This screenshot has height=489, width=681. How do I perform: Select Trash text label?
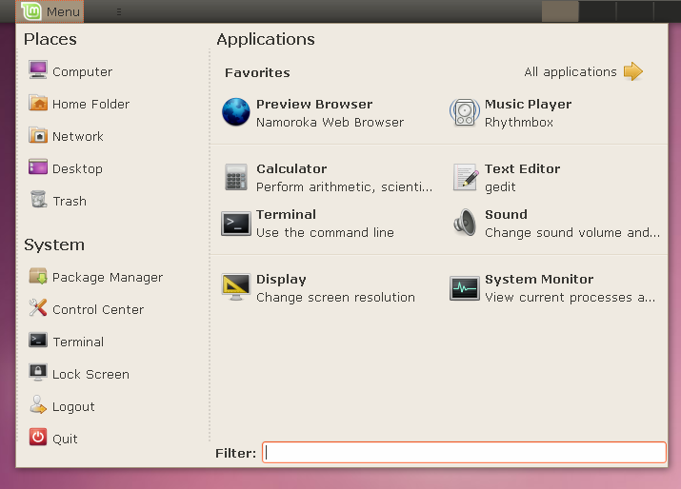tap(70, 201)
